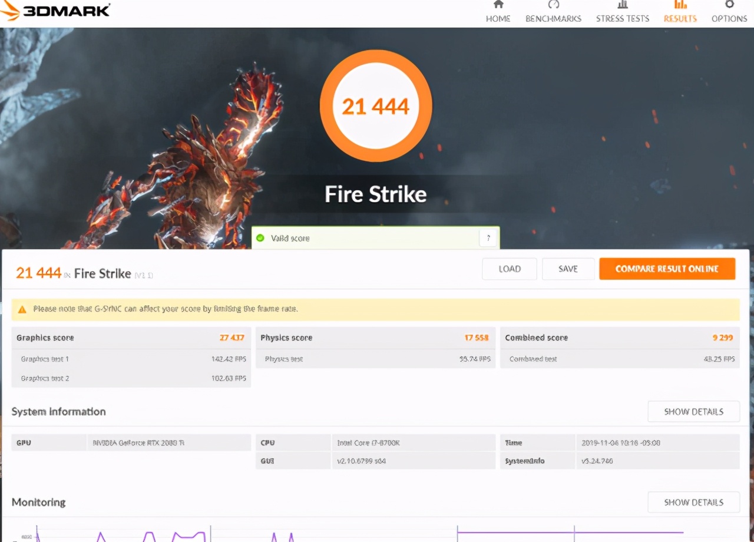Image resolution: width=754 pixels, height=542 pixels.
Task: Click the NVIDIA GeForce RTX 2080 Ti value
Action: coord(138,442)
